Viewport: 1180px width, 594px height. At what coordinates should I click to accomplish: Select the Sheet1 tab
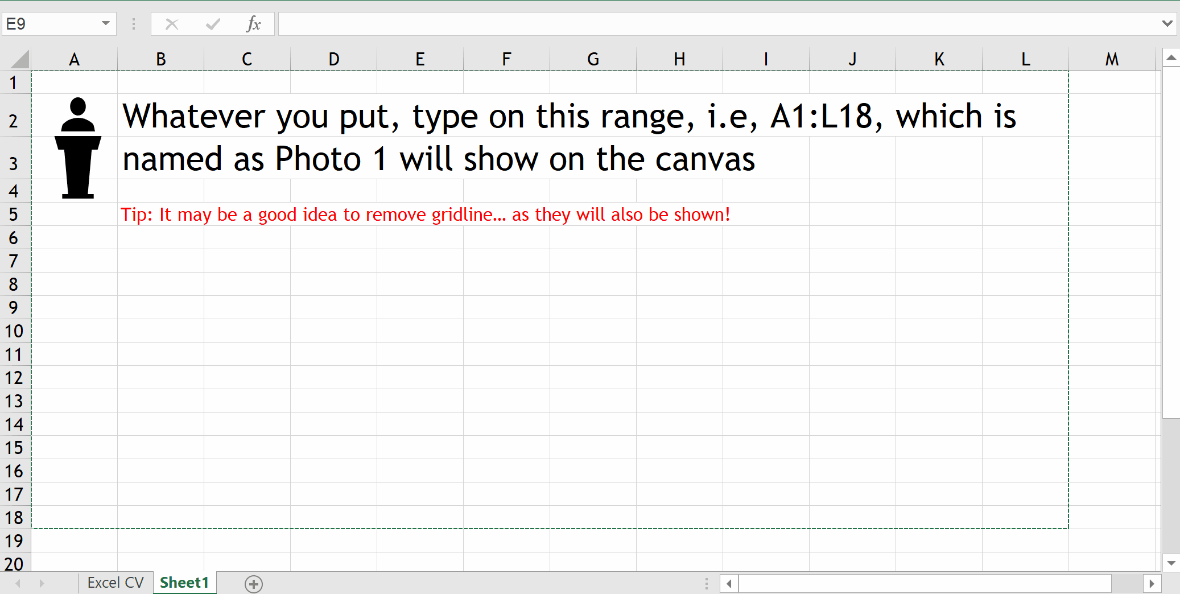click(184, 583)
